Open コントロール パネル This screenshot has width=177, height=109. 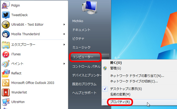(86, 66)
